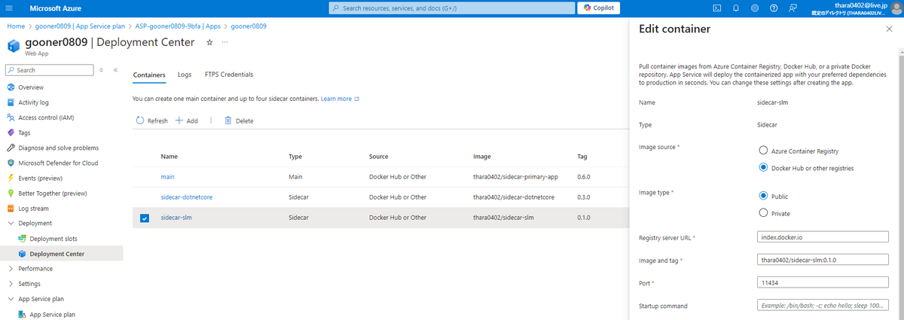The image size is (904, 320).
Task: Collapse the sidebar with the double chevron
Action: tap(116, 70)
